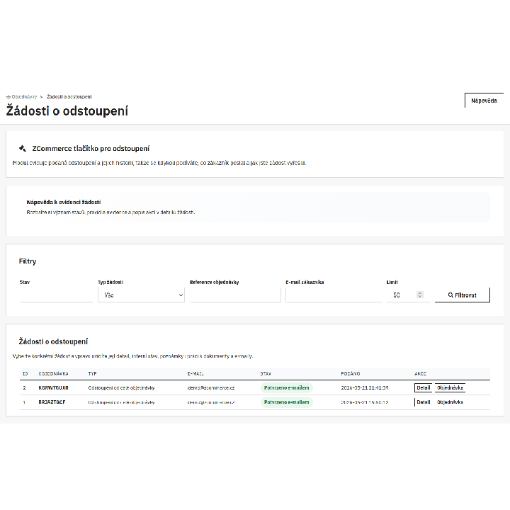Click the ID column header

pos(25,374)
